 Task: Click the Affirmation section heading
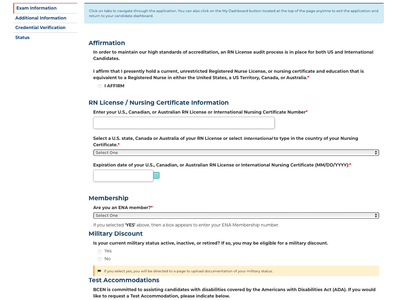tap(107, 43)
